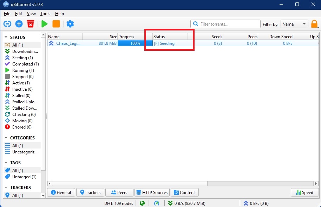Click the 100% progress bar of torrent
This screenshot has width=321, height=207.
(135, 43)
